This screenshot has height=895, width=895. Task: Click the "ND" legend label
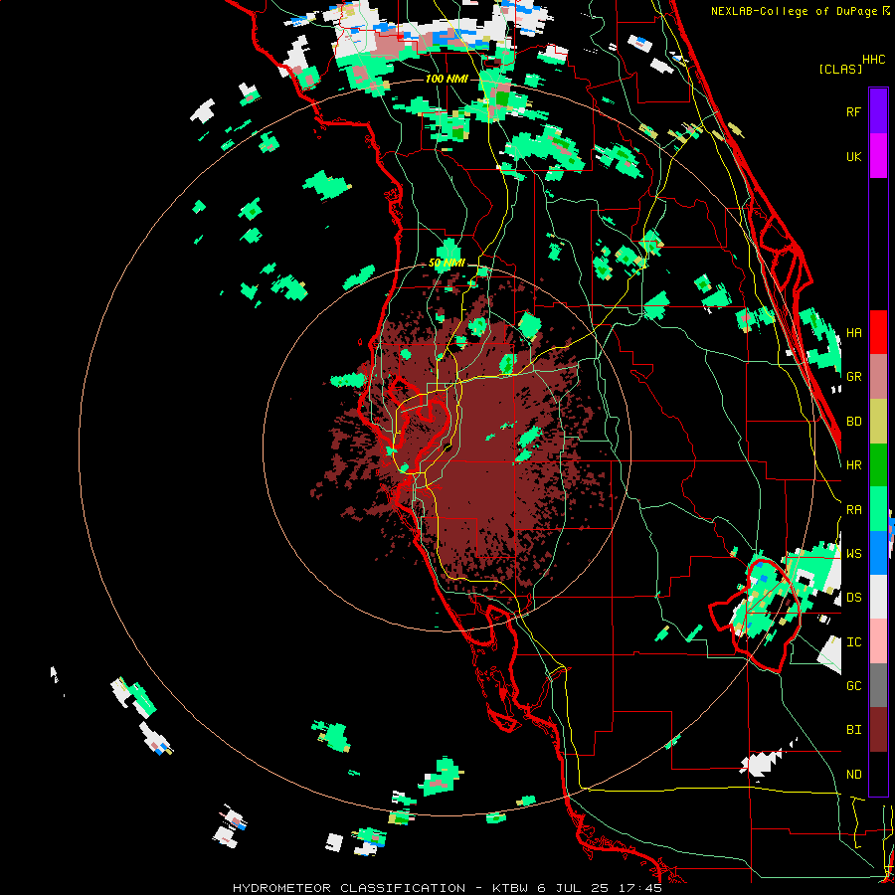click(853, 775)
